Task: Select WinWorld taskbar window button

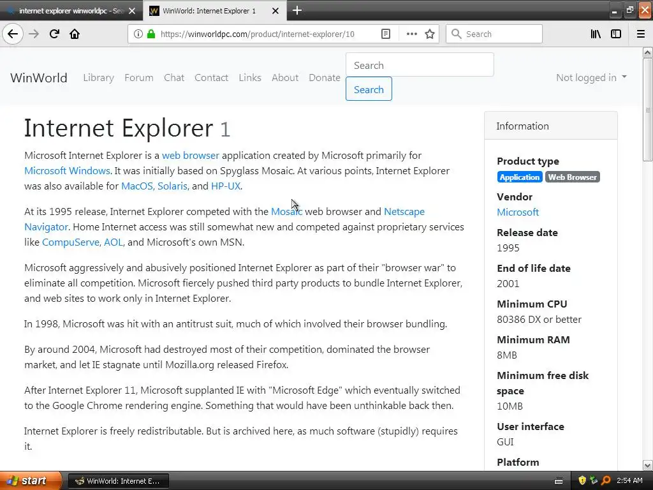Action: [x=118, y=481]
